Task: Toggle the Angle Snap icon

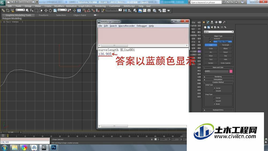Action: pyautogui.click(x=88, y=10)
